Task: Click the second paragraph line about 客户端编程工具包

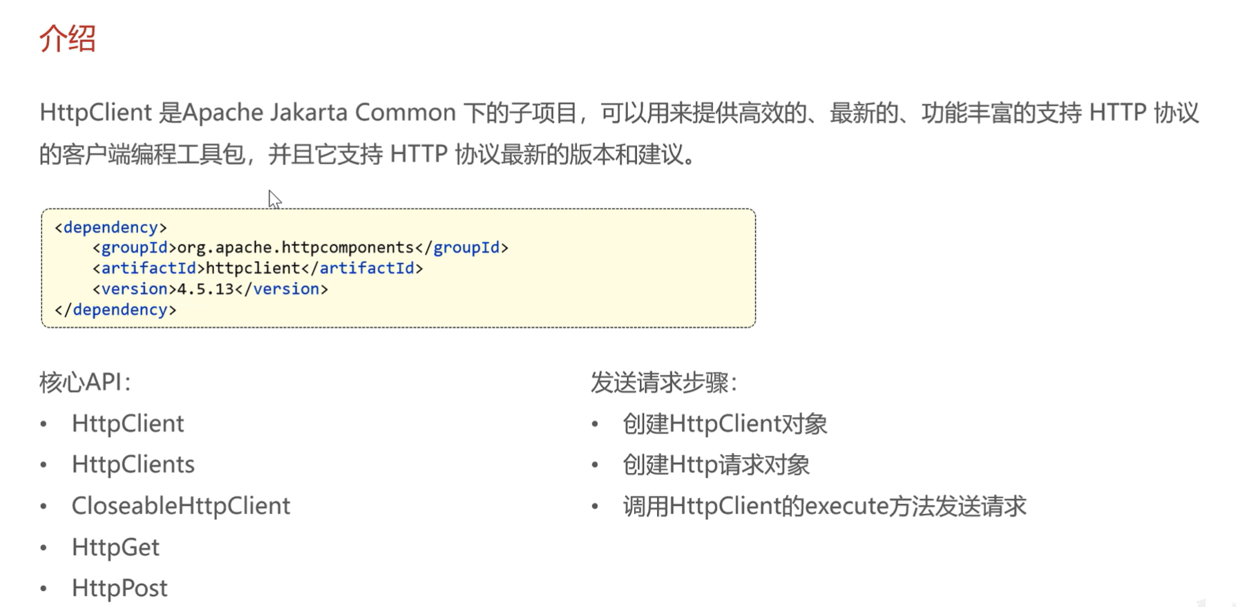Action: click(x=366, y=154)
